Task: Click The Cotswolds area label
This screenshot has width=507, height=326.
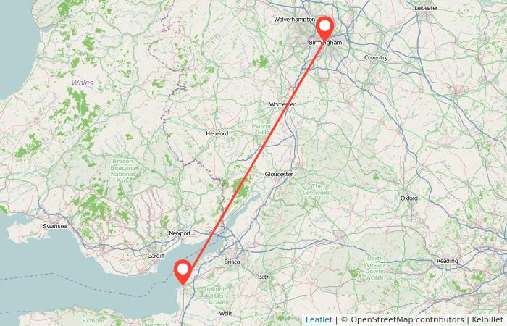Action: [317, 189]
